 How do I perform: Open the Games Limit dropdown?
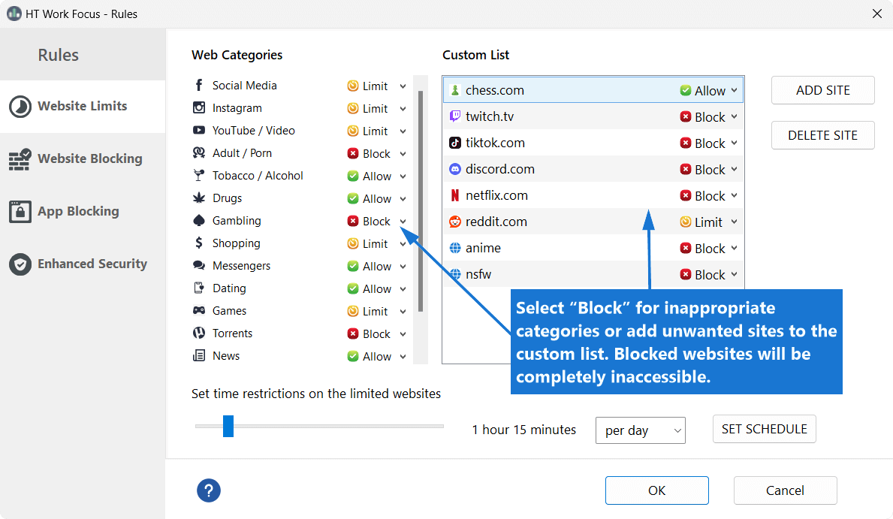tap(376, 311)
